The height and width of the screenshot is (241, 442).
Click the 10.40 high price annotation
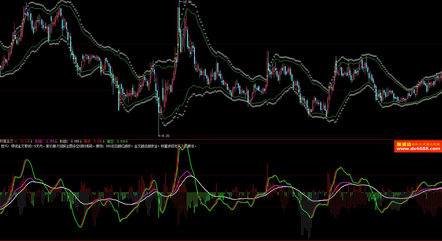(187, 2)
